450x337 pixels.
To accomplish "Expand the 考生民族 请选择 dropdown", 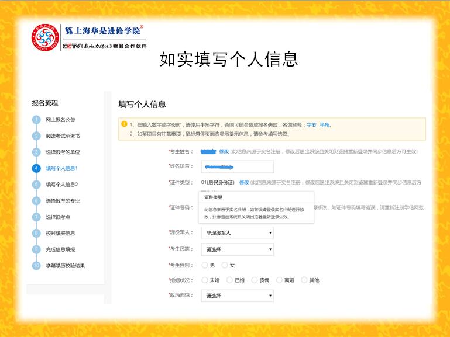I will (238, 249).
